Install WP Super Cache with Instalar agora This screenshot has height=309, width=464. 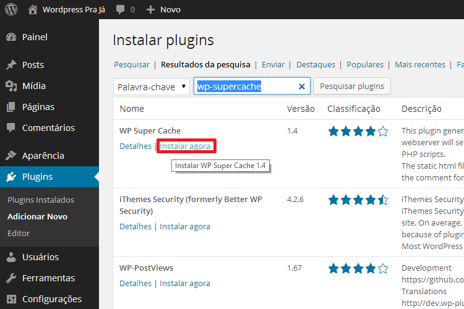[x=185, y=146]
